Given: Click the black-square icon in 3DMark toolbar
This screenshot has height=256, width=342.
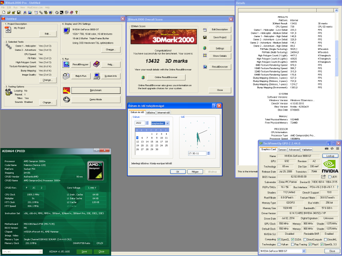Looking at the screenshot, I should tap(62, 12).
